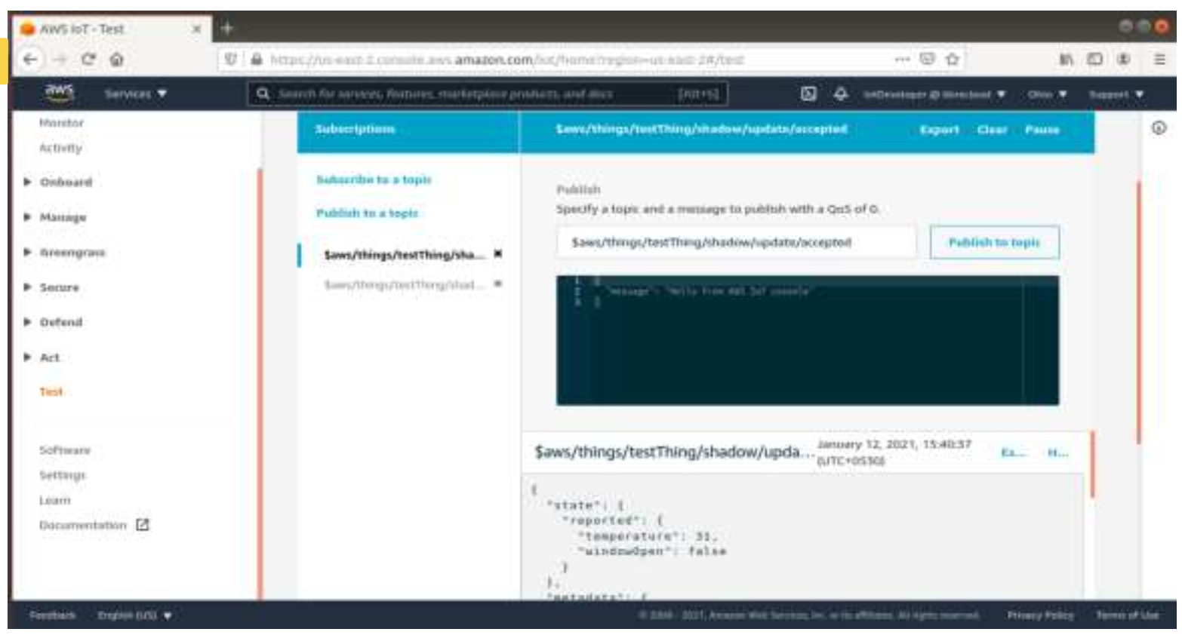Open a new browser tab
Viewport: 1182px width, 635px height.
(x=226, y=29)
